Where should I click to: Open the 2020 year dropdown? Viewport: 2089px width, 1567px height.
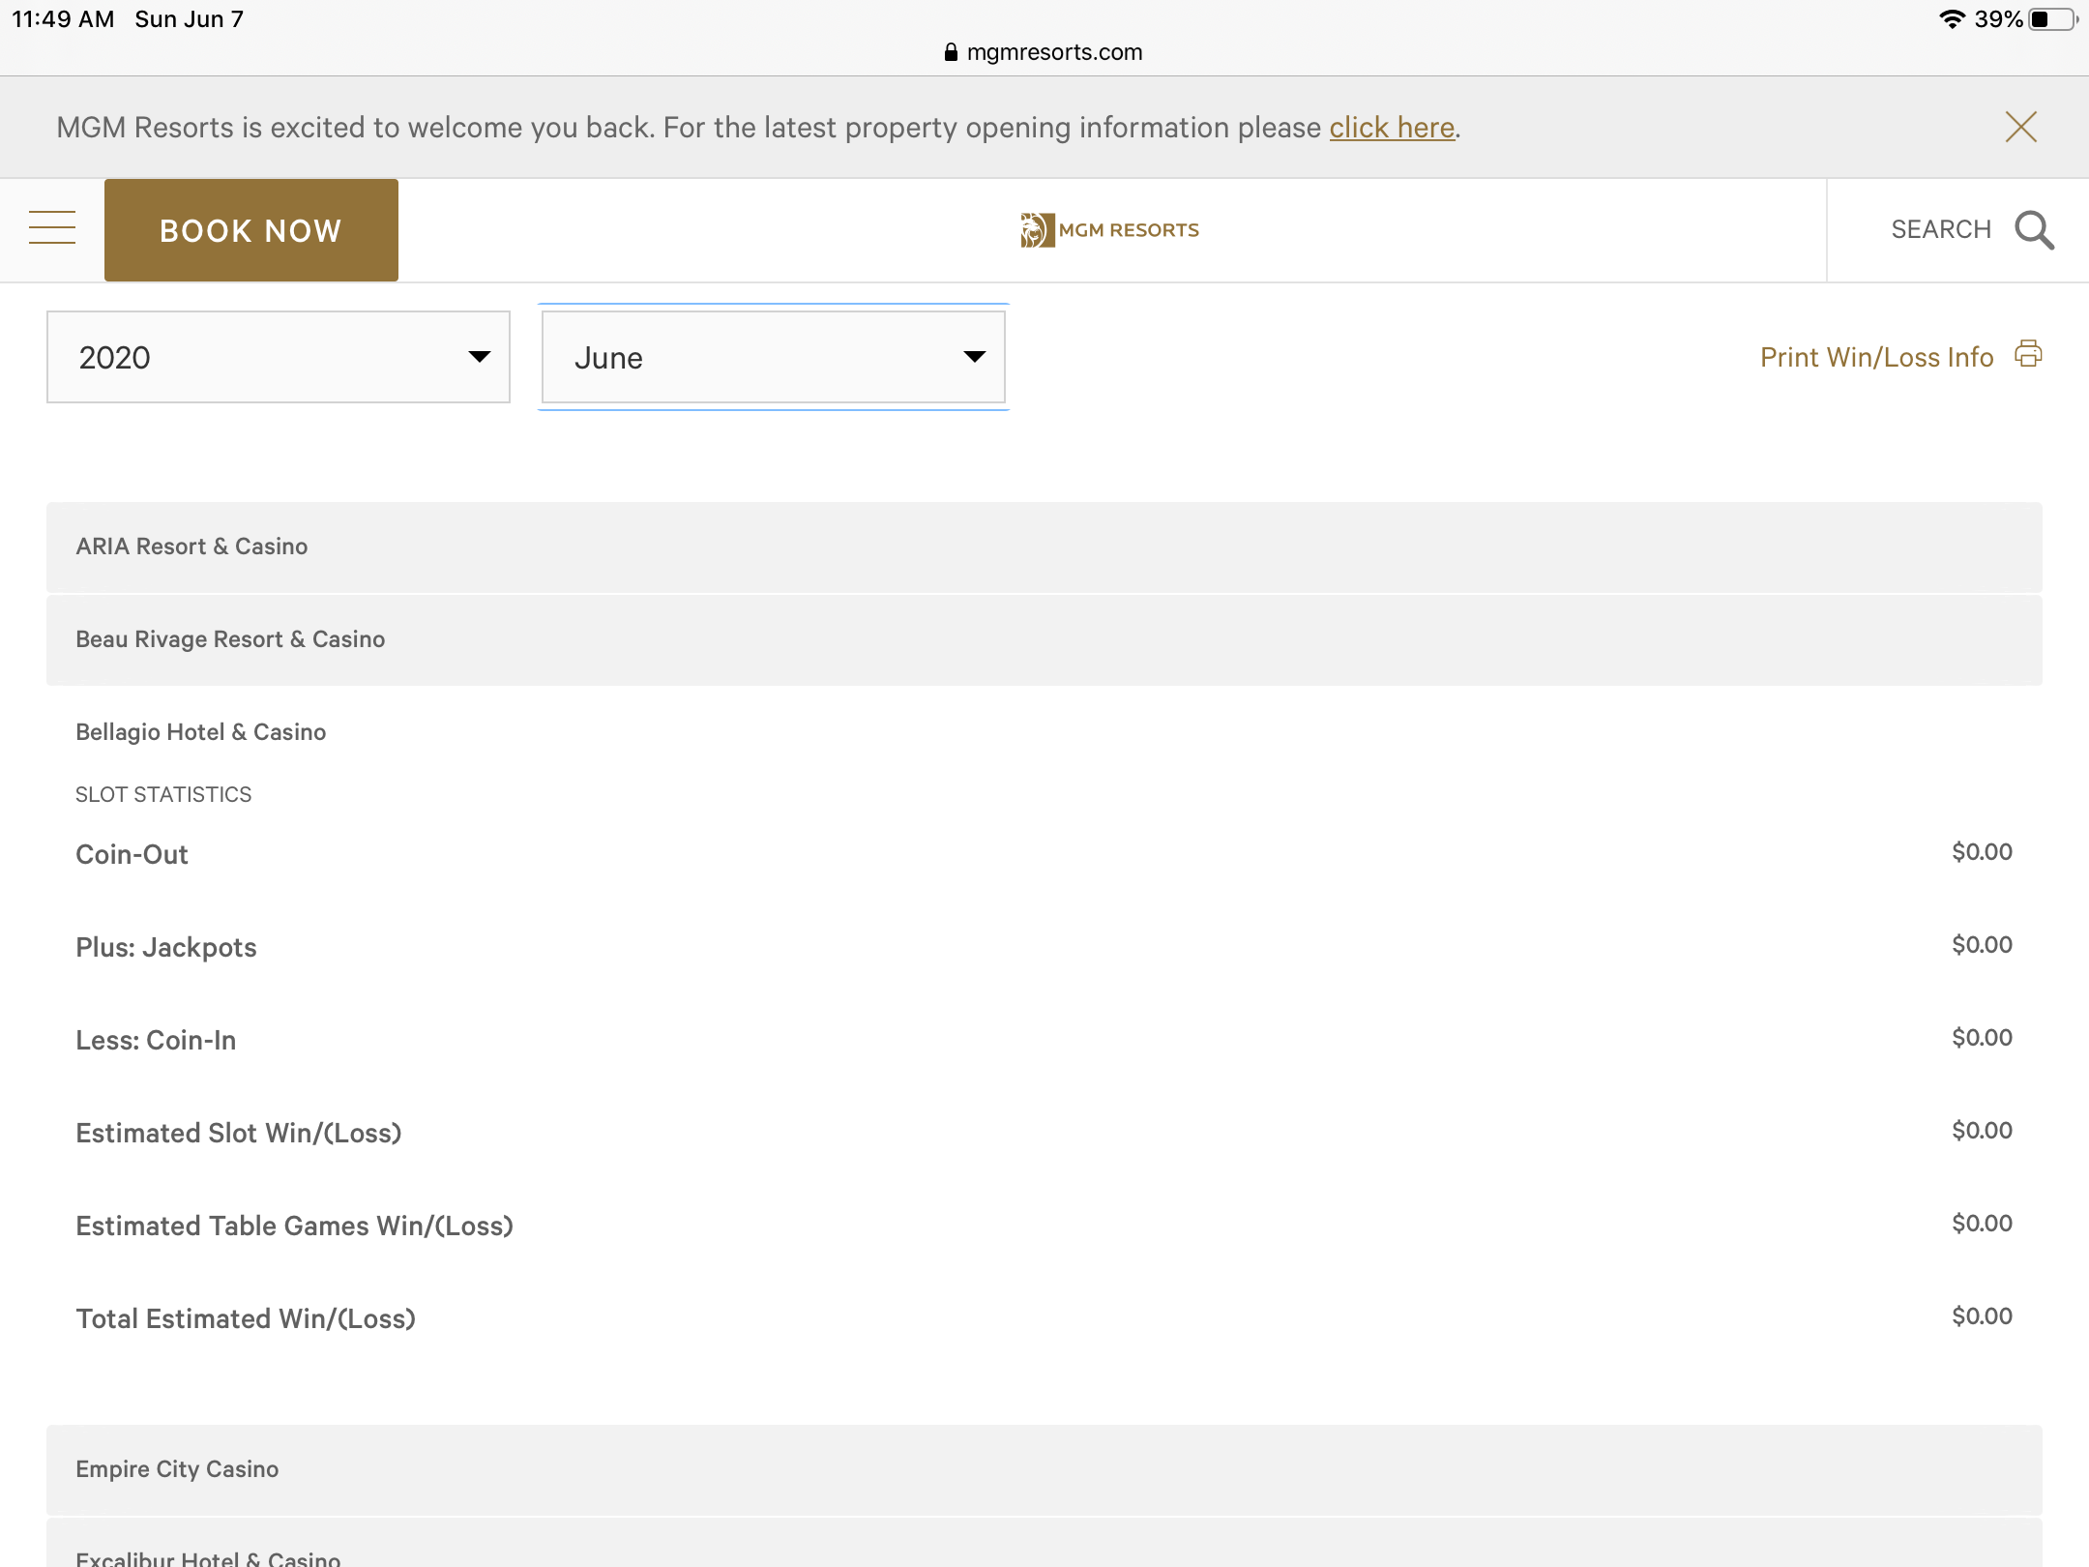coord(279,357)
